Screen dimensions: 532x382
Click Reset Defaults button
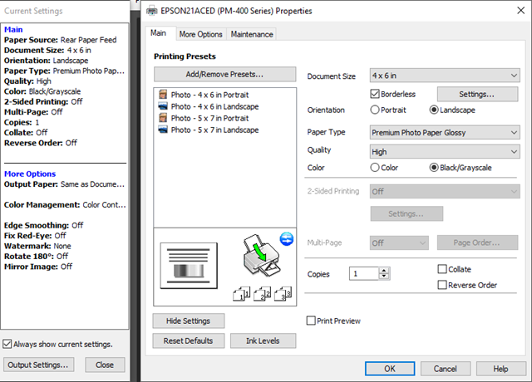(x=189, y=340)
